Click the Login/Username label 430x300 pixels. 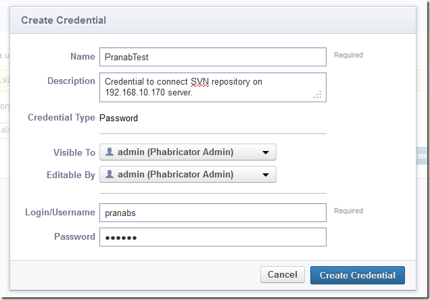(x=60, y=213)
